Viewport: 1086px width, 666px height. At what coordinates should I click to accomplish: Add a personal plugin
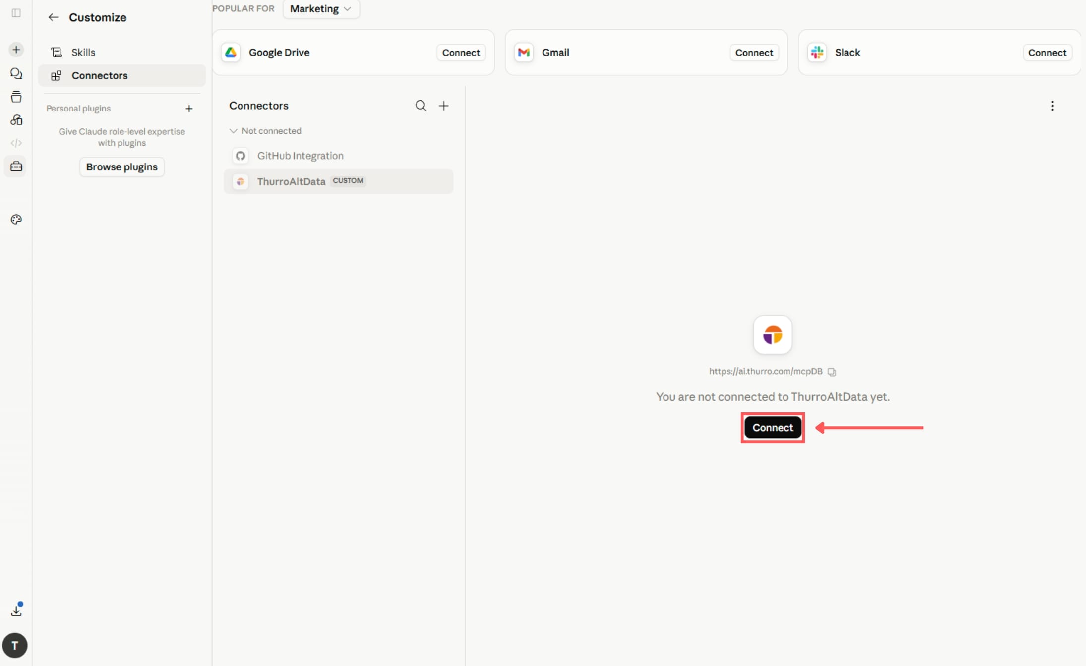coord(189,109)
